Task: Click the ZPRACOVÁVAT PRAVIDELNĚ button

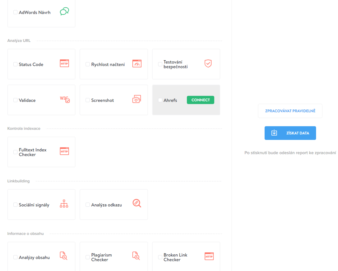Action: pyautogui.click(x=290, y=111)
